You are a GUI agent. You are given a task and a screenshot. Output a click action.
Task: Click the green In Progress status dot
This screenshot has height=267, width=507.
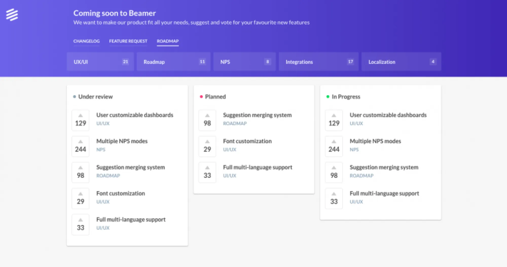(x=328, y=96)
